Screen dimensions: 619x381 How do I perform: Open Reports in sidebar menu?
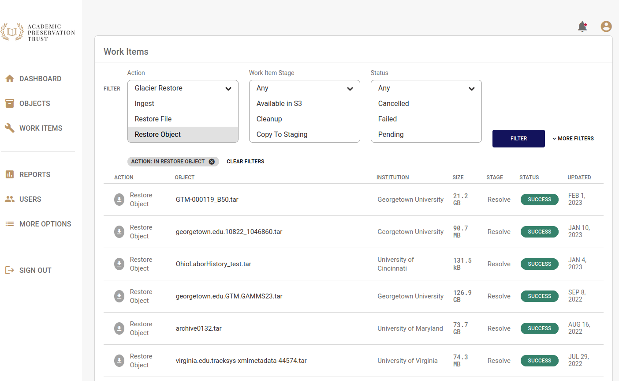[x=35, y=174]
